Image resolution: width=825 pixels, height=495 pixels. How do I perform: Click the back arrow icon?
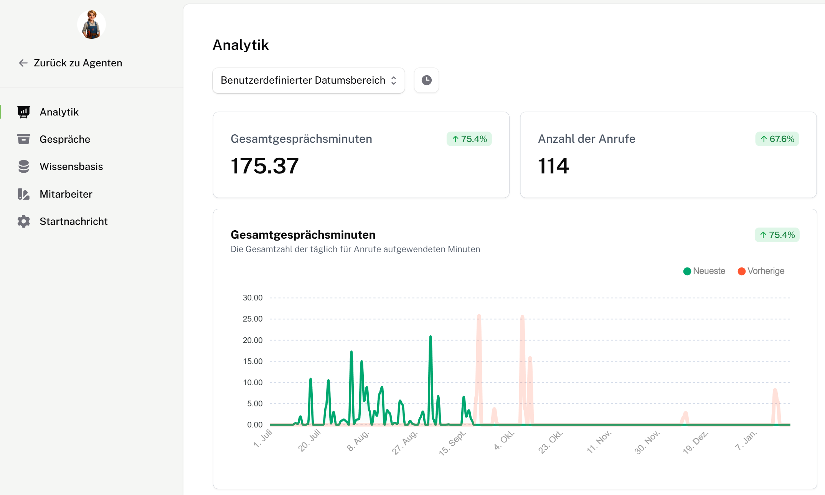[23, 63]
